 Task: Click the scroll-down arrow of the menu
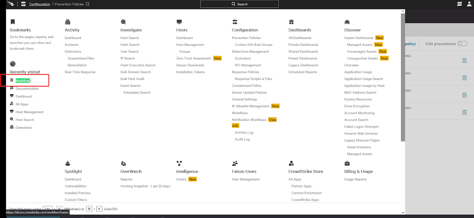coord(403,212)
